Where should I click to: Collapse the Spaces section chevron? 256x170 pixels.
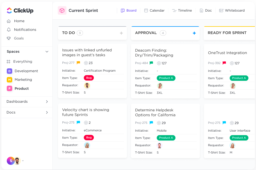pyautogui.click(x=47, y=52)
